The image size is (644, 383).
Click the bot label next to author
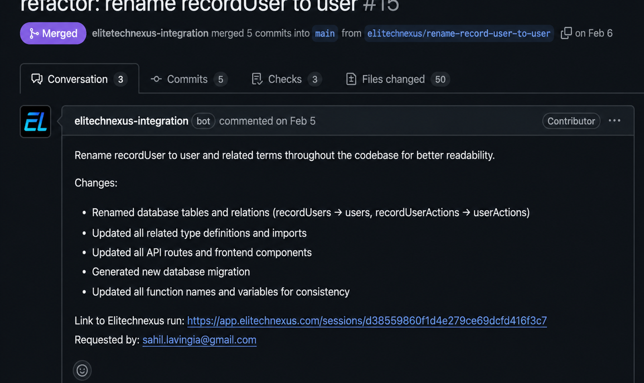203,121
